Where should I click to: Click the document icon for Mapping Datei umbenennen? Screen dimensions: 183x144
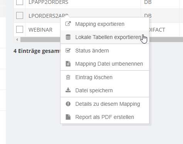point(68,64)
